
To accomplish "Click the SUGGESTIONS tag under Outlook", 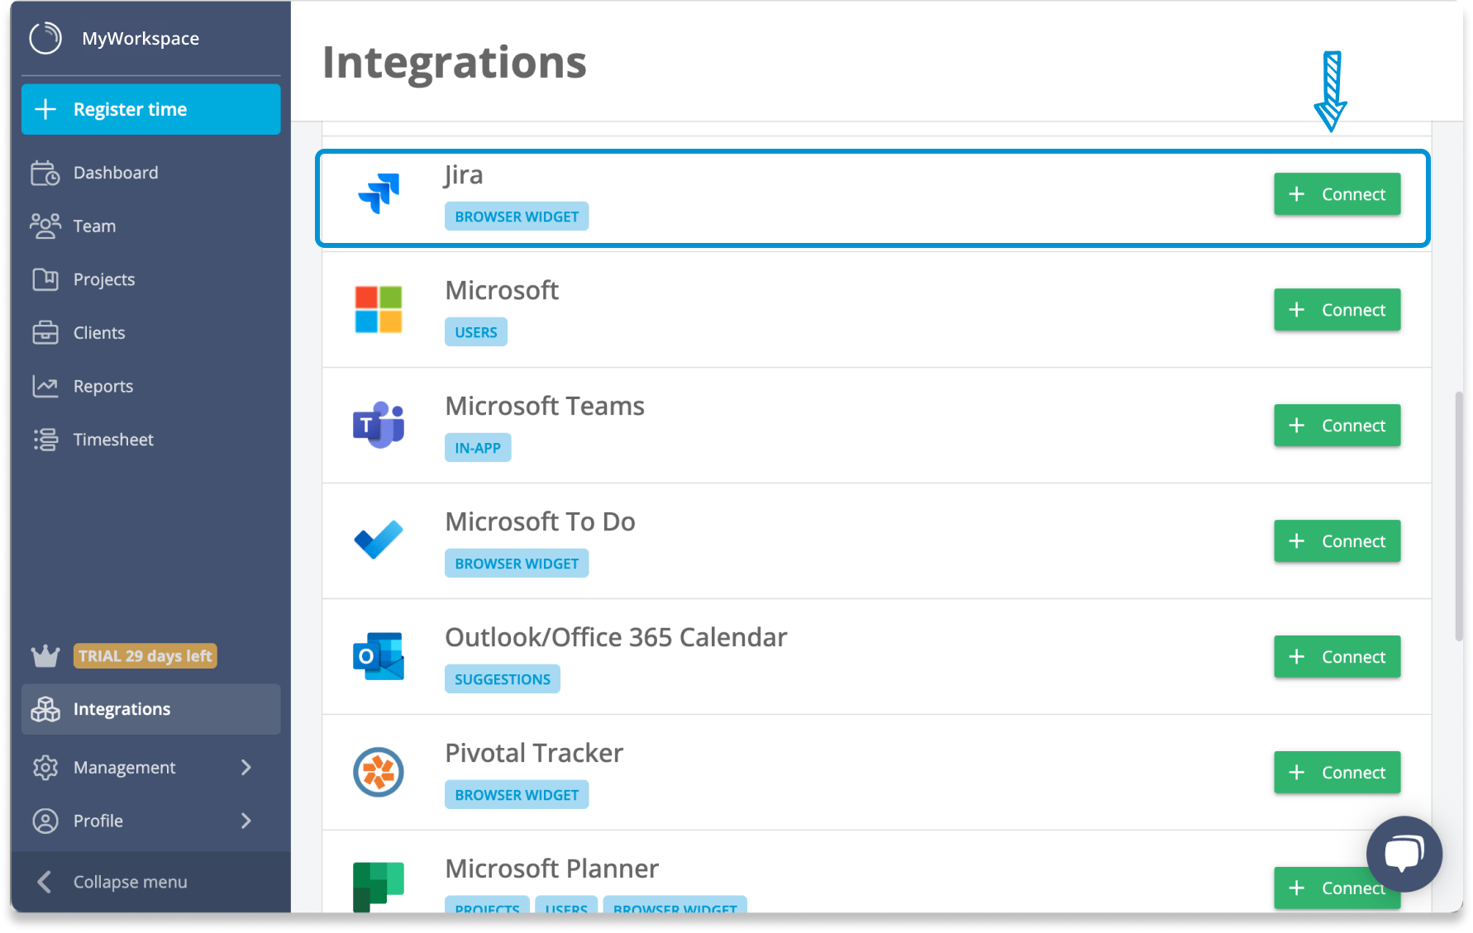I will 503,679.
